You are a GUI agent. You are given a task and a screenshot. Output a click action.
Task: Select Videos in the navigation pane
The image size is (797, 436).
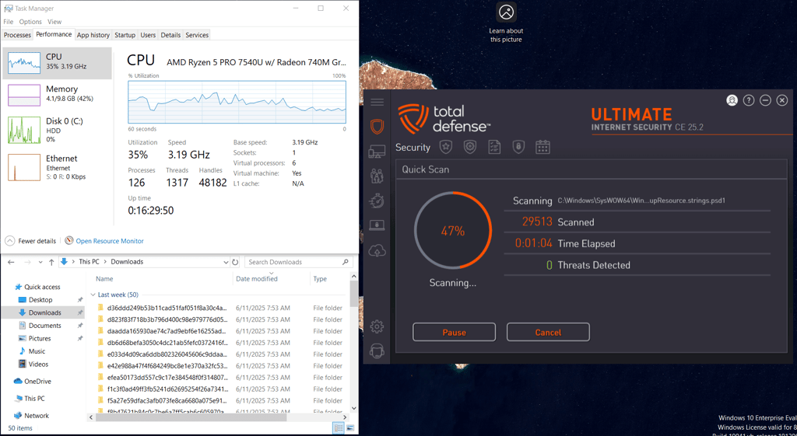(x=39, y=364)
